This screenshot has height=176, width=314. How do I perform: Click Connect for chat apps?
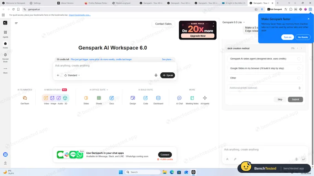[165, 154]
